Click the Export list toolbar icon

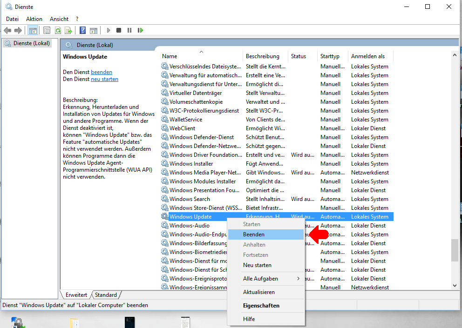68,30
